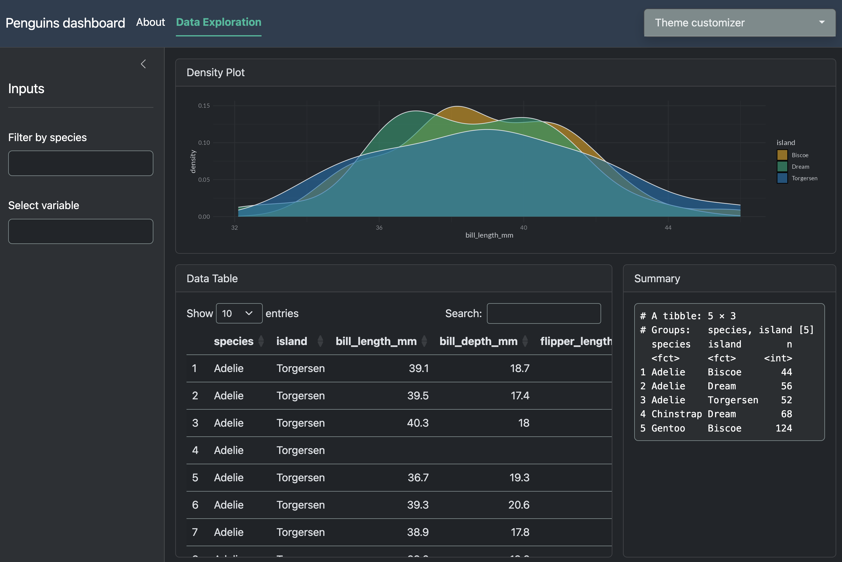Open the Show entries count dropdown
This screenshot has height=562, width=842.
pos(239,313)
